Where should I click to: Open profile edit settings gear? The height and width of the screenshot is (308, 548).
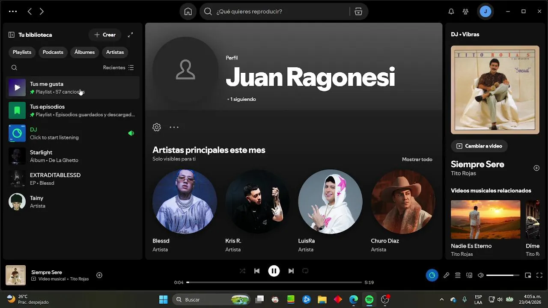(x=157, y=127)
